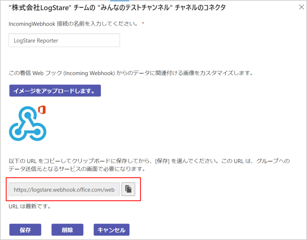Click the Incoming Webhook logo image
The image size is (307, 240).
click(28, 123)
